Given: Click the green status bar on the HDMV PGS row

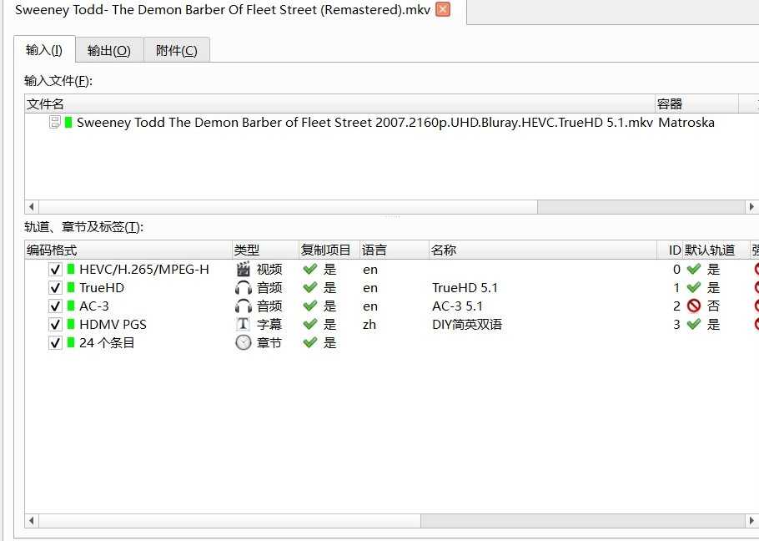Looking at the screenshot, I should coord(71,325).
